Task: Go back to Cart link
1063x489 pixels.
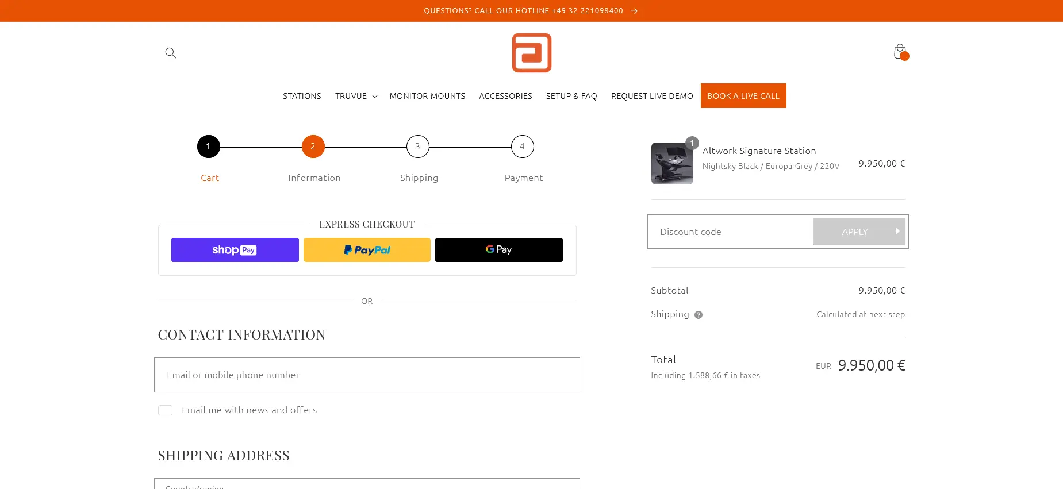Action: (210, 178)
